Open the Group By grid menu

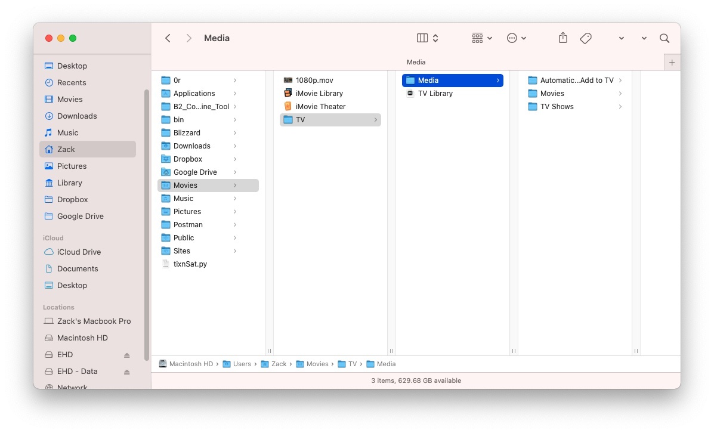pyautogui.click(x=482, y=38)
